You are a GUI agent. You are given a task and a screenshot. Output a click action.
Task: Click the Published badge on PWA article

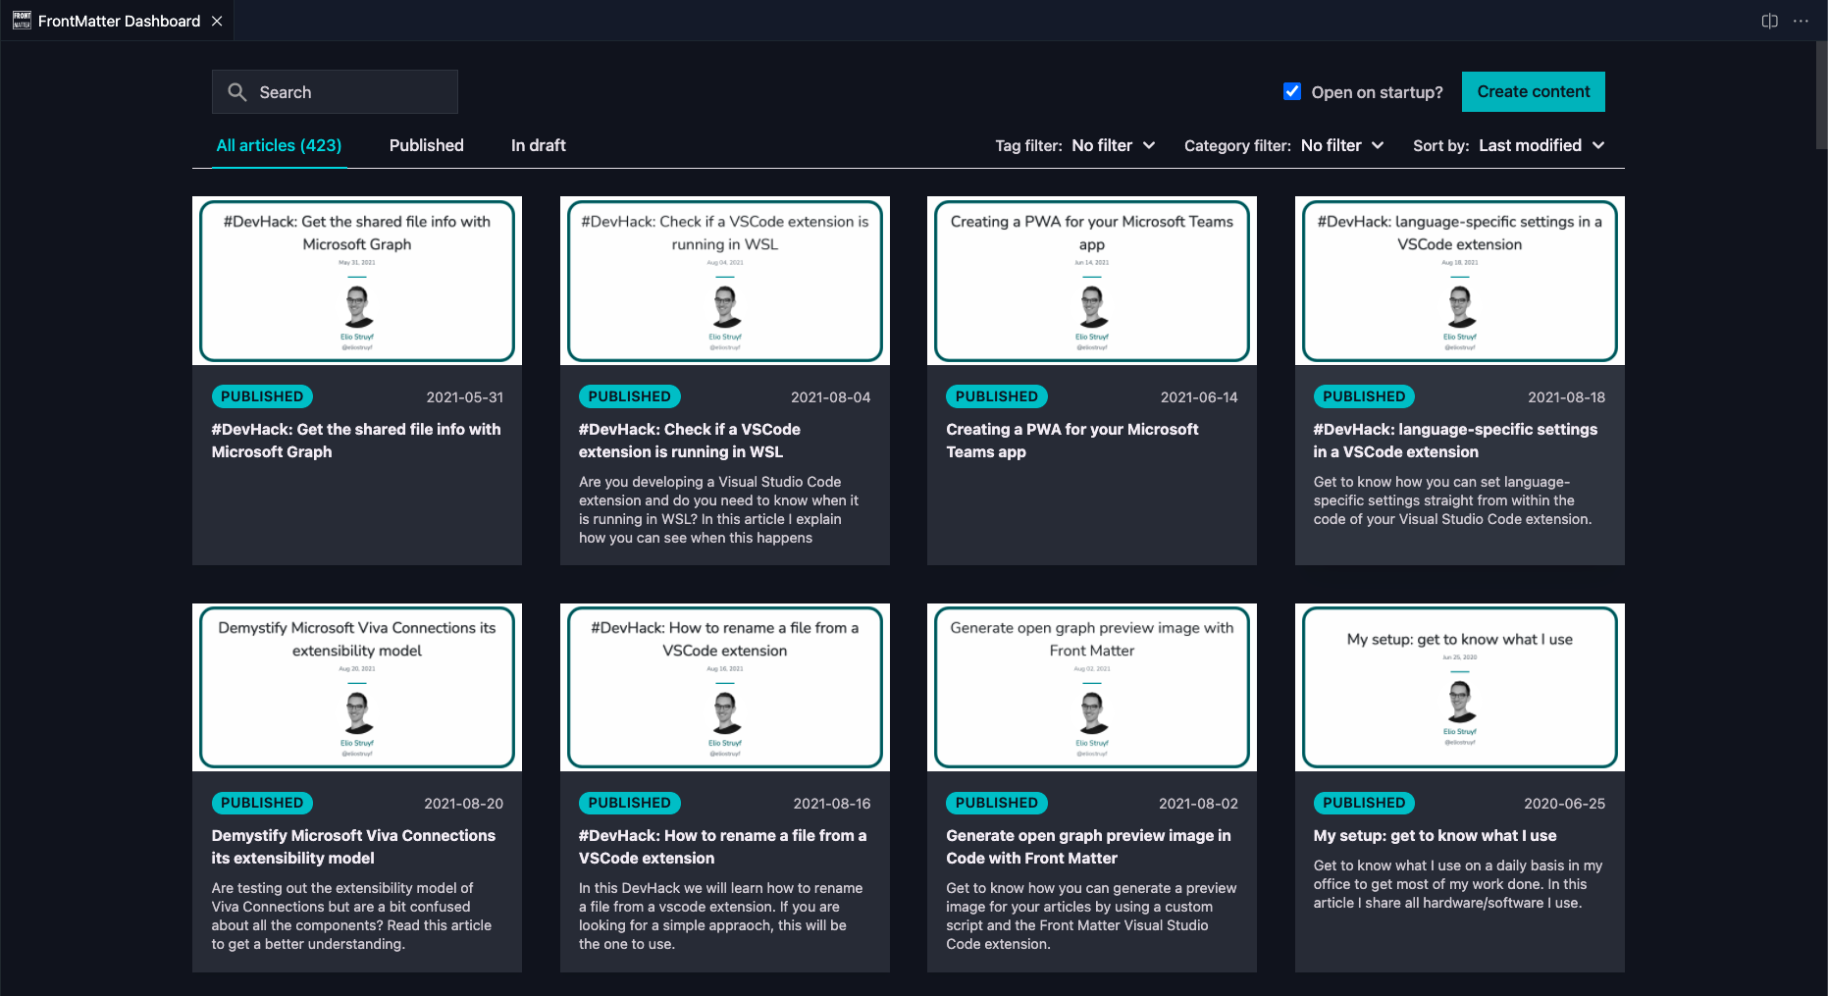pos(996,396)
